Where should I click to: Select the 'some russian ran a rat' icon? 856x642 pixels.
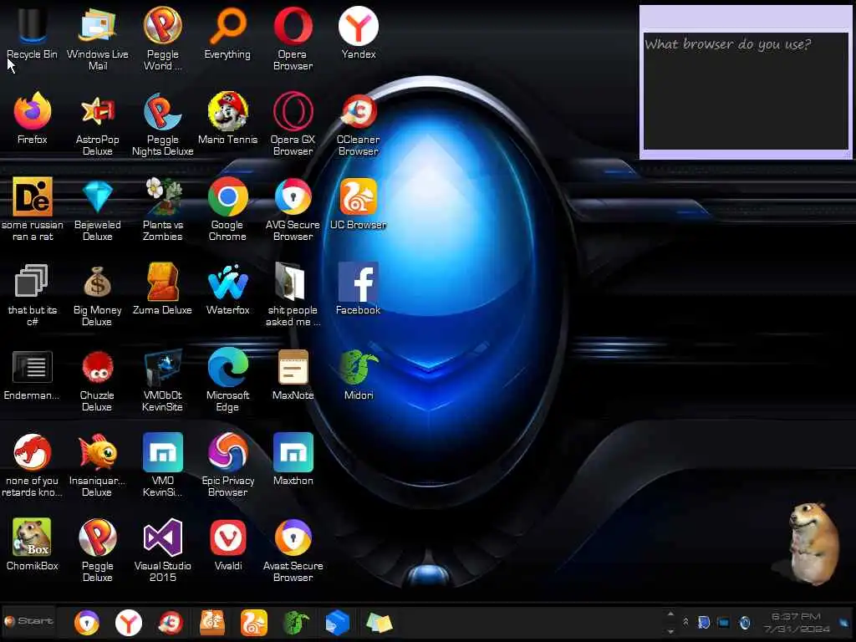(x=33, y=209)
